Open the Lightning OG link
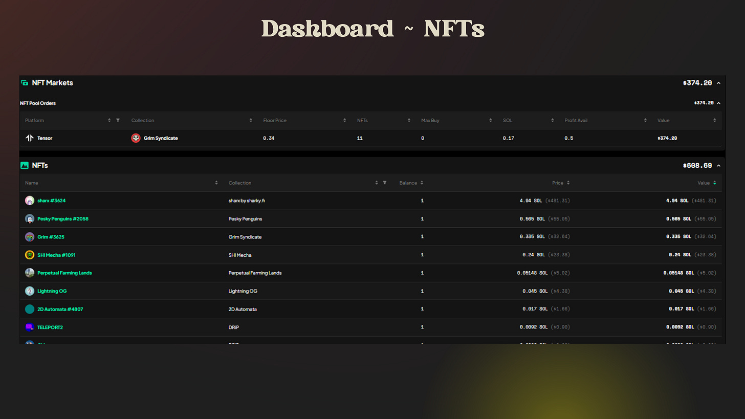 [x=52, y=291]
